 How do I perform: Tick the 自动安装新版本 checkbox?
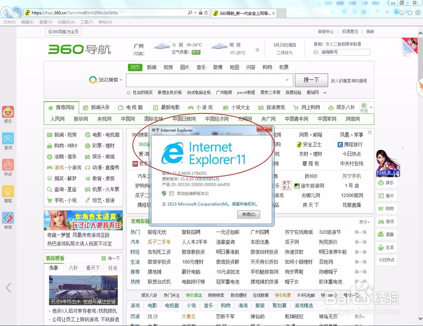(171, 193)
